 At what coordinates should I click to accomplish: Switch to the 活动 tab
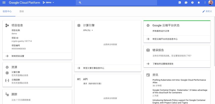[21, 11]
